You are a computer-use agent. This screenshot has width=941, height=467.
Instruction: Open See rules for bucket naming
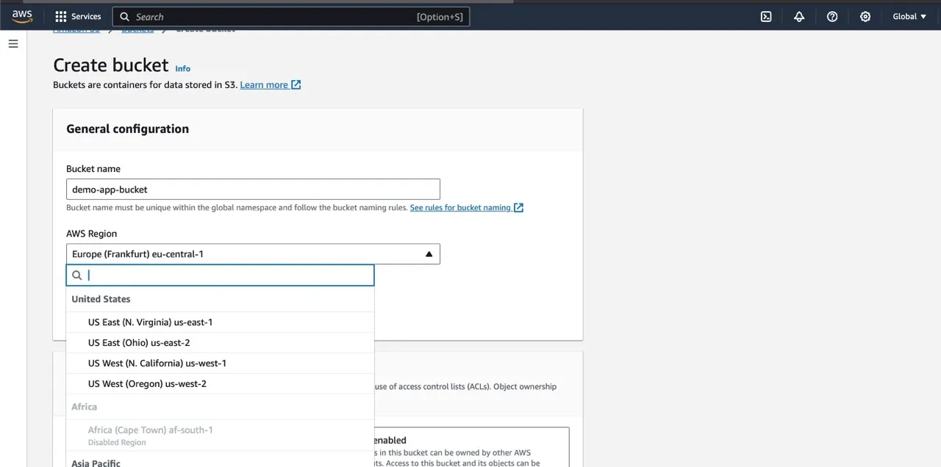(x=461, y=207)
